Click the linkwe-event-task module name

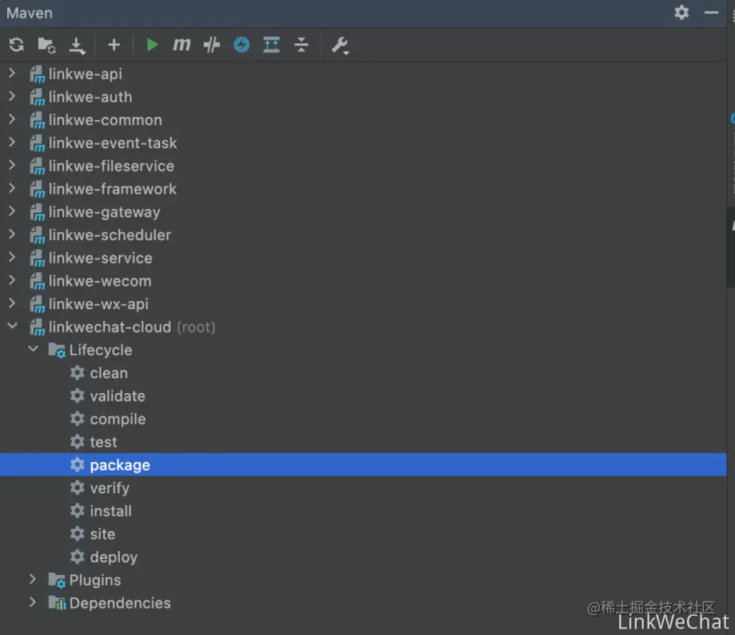[x=113, y=143]
